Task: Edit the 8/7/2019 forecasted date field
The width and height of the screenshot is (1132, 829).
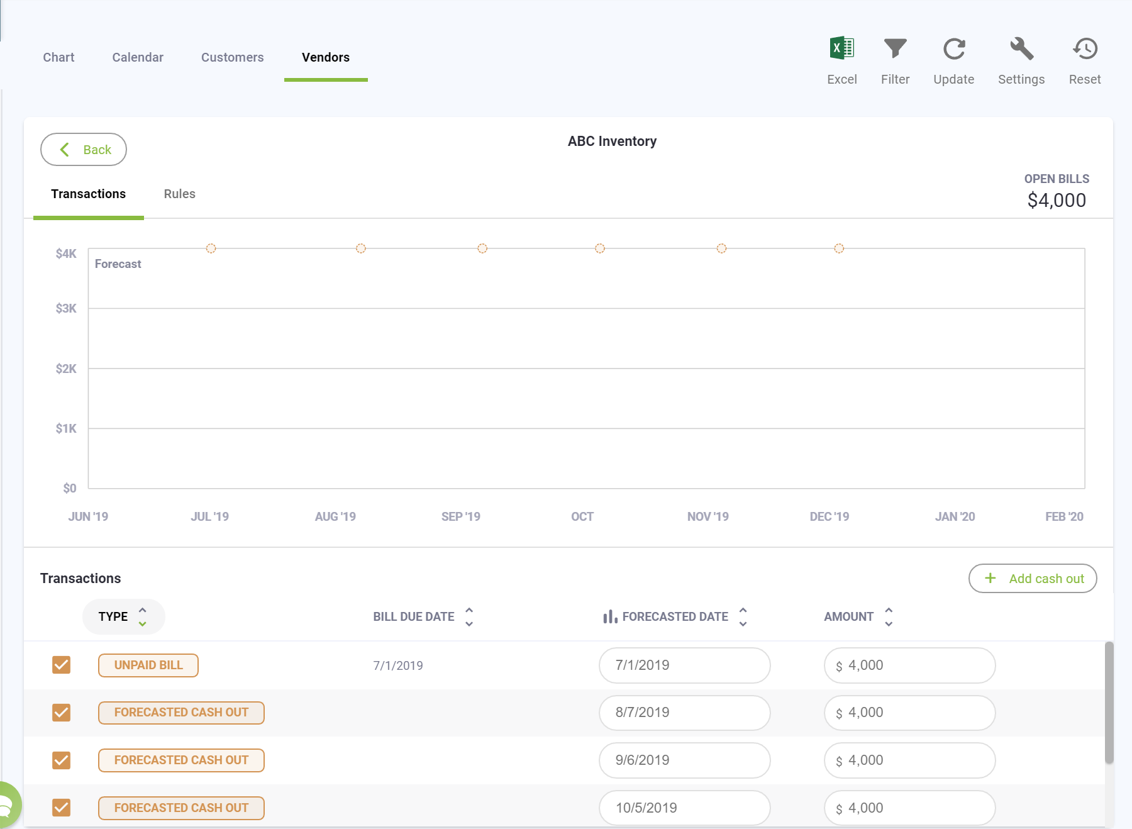Action: (685, 713)
